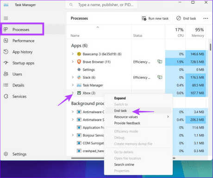Click the 107.7 MB Xbox memory value
Screen dimensions: 213x178
[197, 93]
